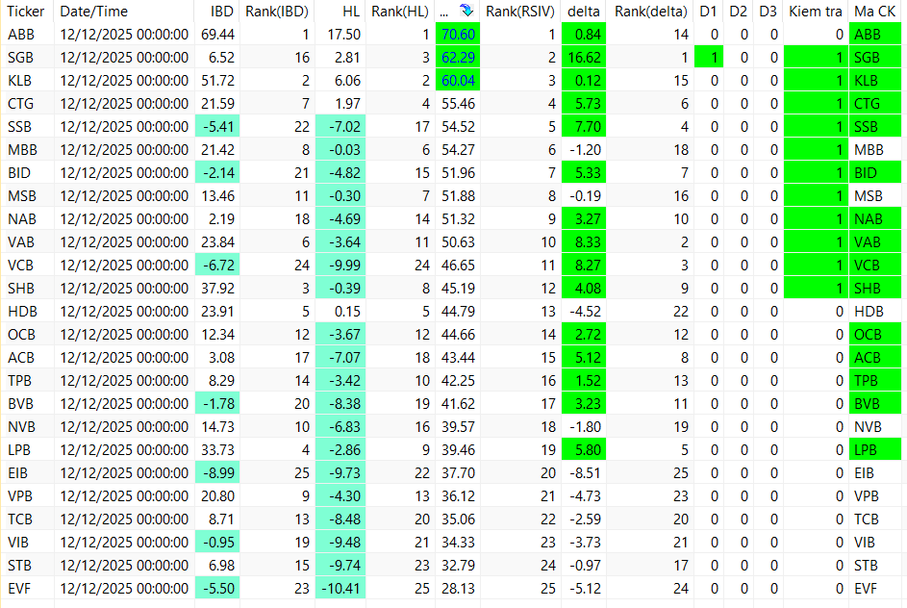Click the green LPB cell under Ma CK

point(875,449)
